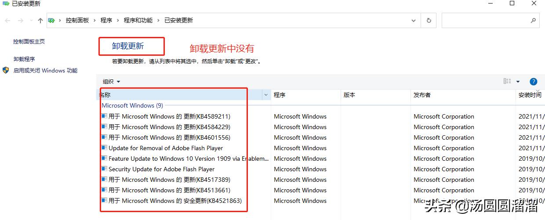This screenshot has width=545, height=220.
Task: Click 已安装更新 window title icon
Action: (x=6, y=4)
